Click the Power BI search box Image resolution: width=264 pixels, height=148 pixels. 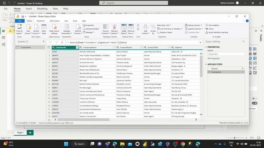[134, 3]
